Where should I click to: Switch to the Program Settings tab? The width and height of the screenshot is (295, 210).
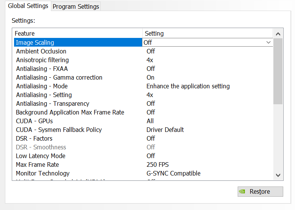click(x=76, y=6)
